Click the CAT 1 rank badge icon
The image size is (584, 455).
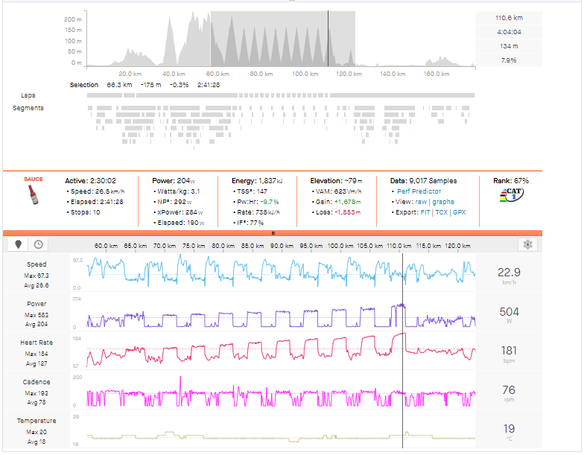510,197
